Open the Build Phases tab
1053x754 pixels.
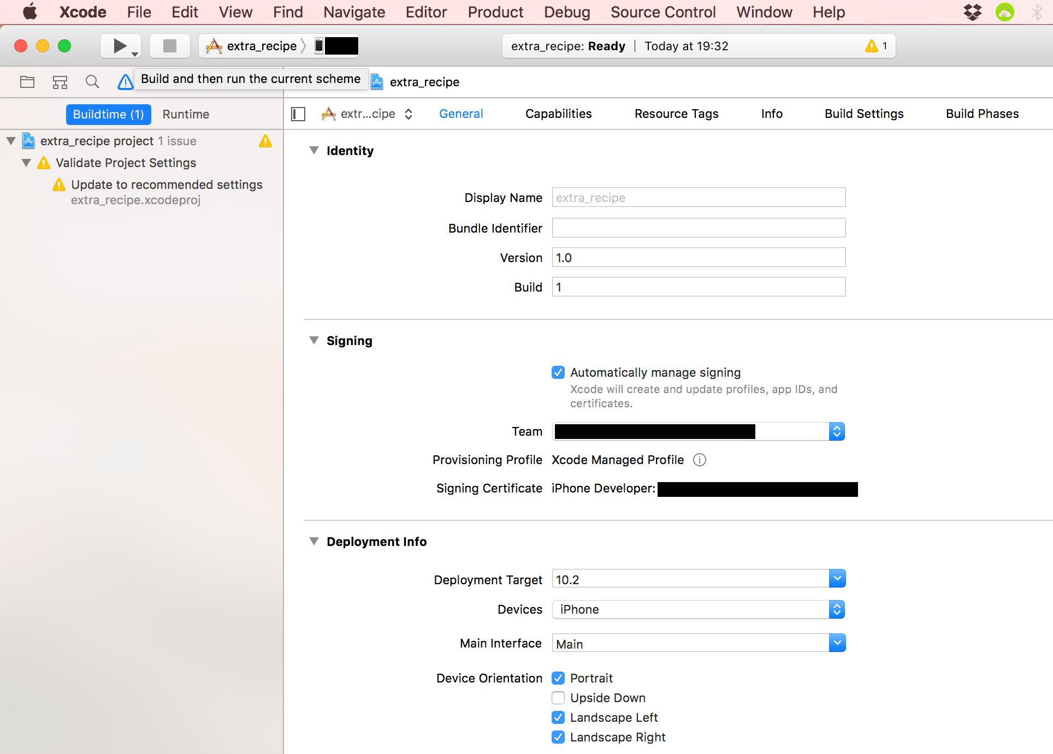pyautogui.click(x=982, y=114)
